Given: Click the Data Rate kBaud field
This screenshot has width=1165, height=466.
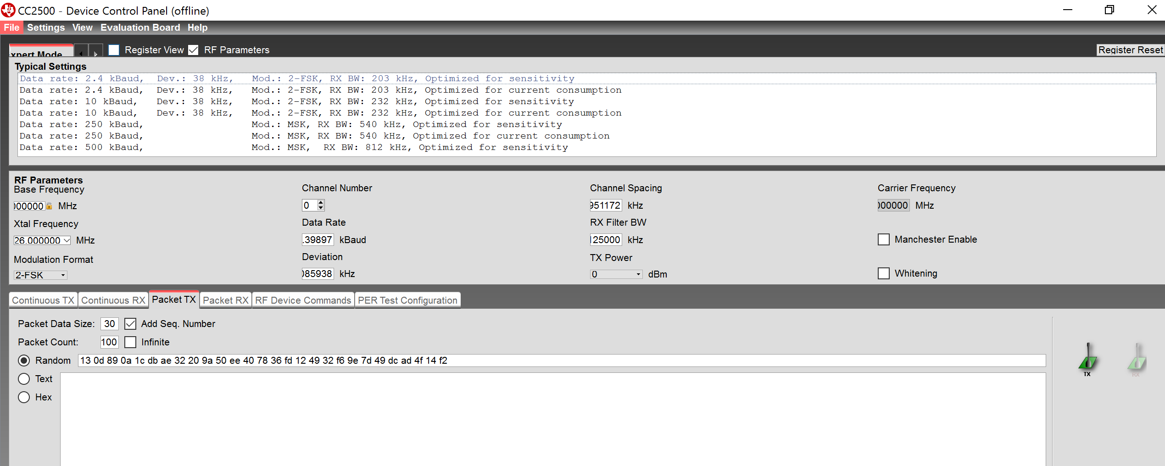Looking at the screenshot, I should pos(318,239).
